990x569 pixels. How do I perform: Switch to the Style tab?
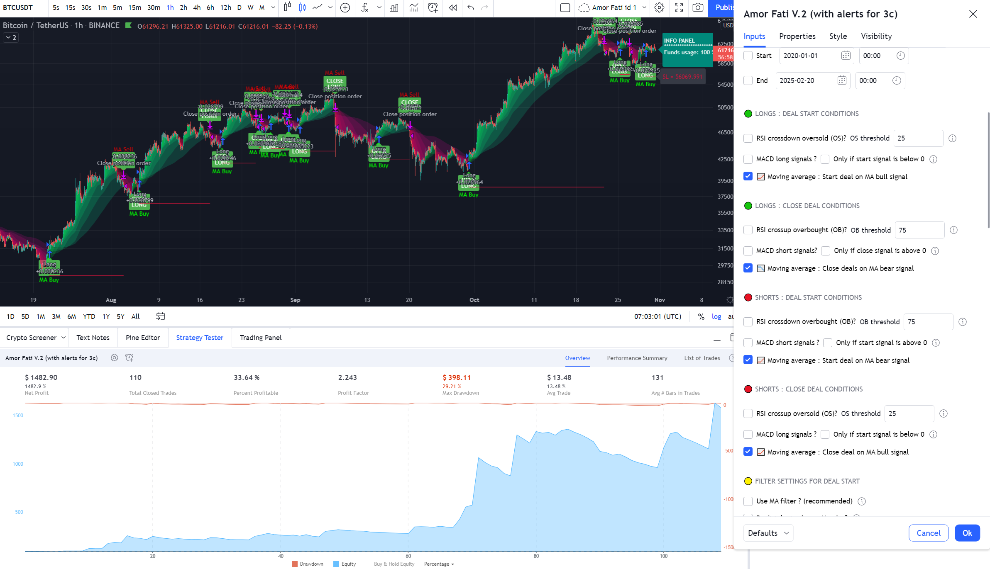point(838,36)
